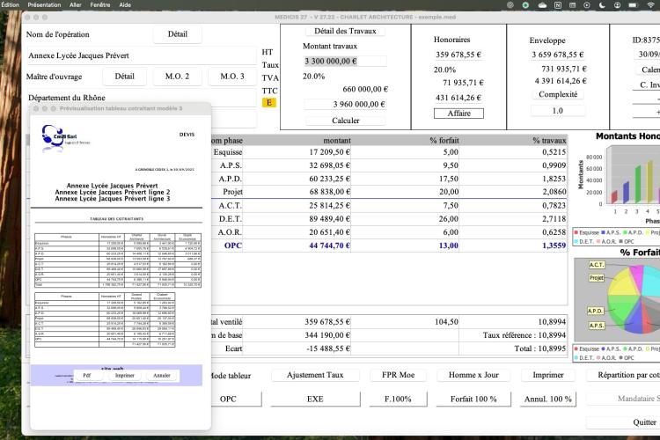Select the A.C.T. % travaux value 0,7823
Viewport: 660px width, 440px height.
[x=554, y=205]
